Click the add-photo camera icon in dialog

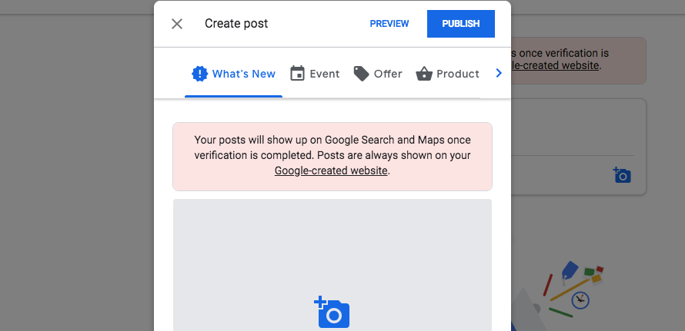pos(332,312)
